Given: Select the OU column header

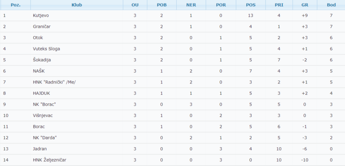Looking at the screenshot, I should pos(135,5).
